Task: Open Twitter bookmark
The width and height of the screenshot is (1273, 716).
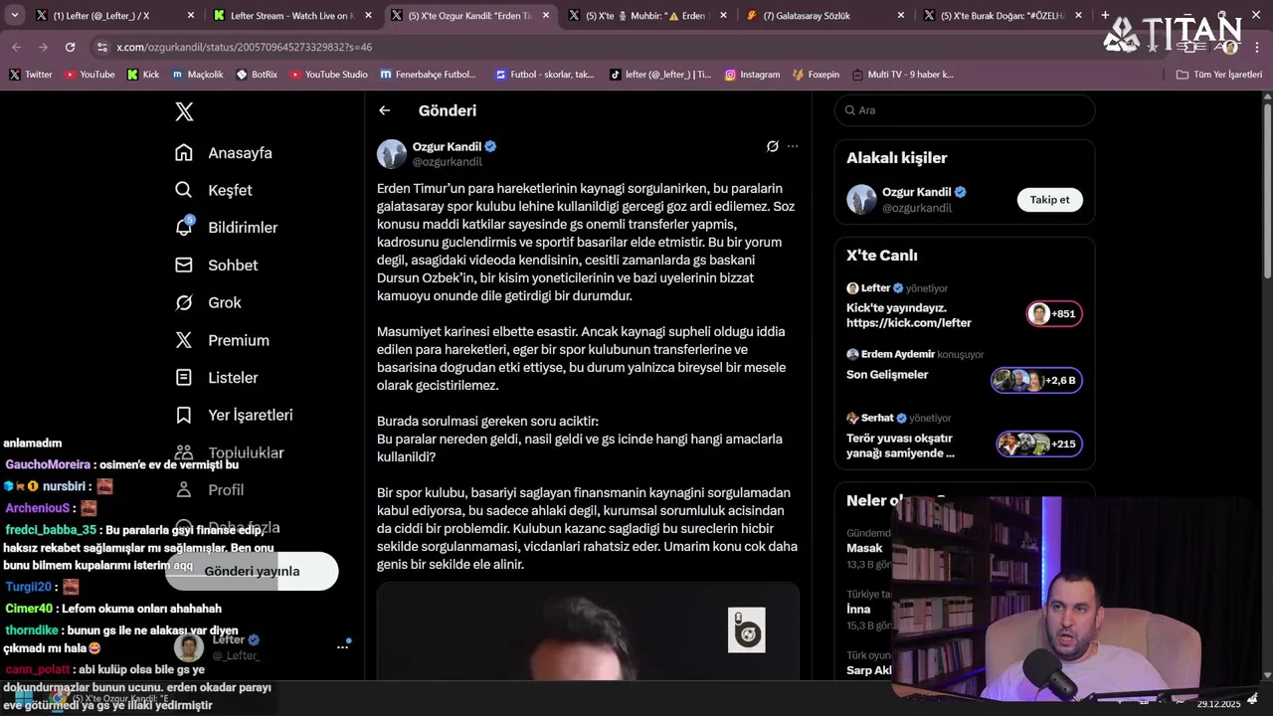Action: [31, 75]
